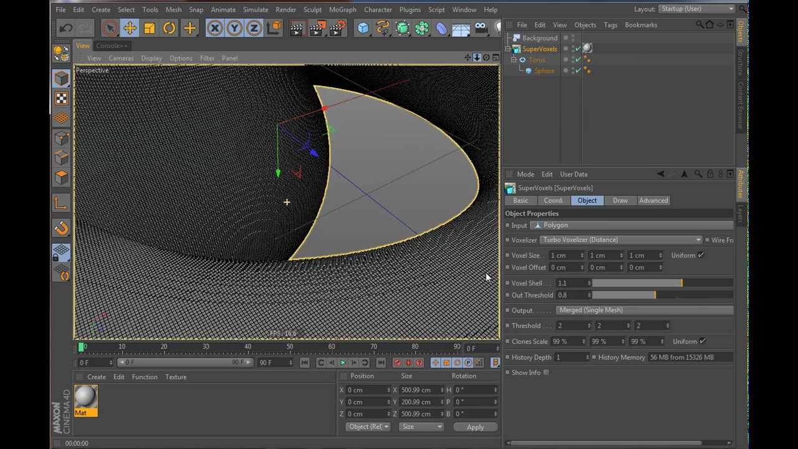Enable the Show Info checkbox
Image resolution: width=798 pixels, height=449 pixels.
coord(546,372)
